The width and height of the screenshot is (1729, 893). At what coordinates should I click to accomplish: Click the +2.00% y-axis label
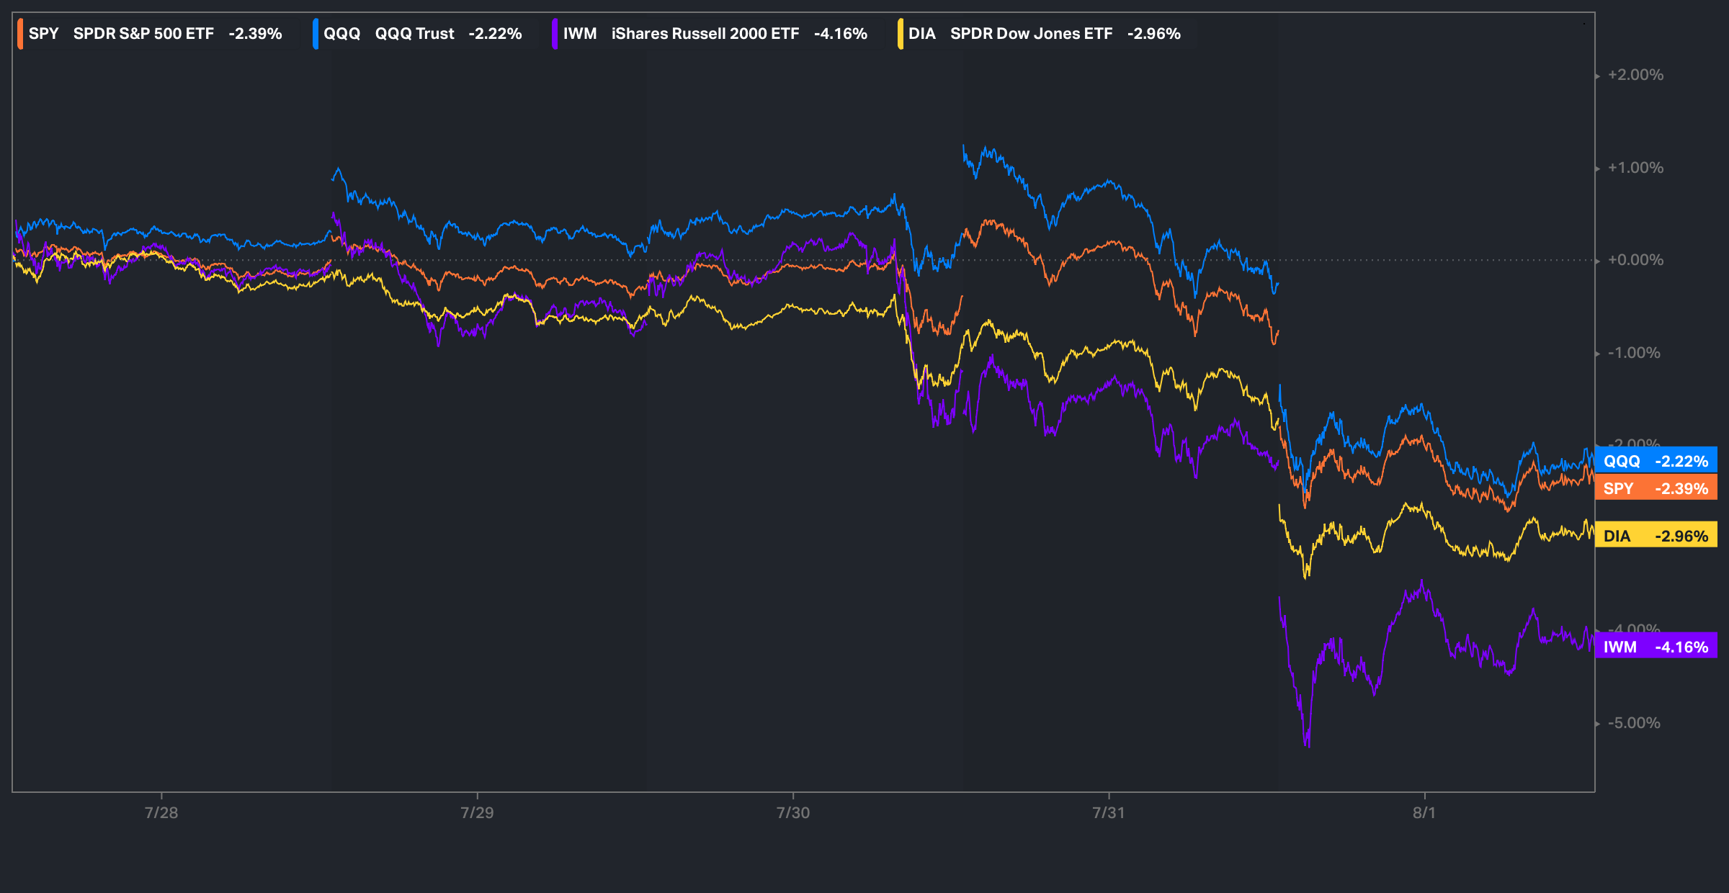1635,75
